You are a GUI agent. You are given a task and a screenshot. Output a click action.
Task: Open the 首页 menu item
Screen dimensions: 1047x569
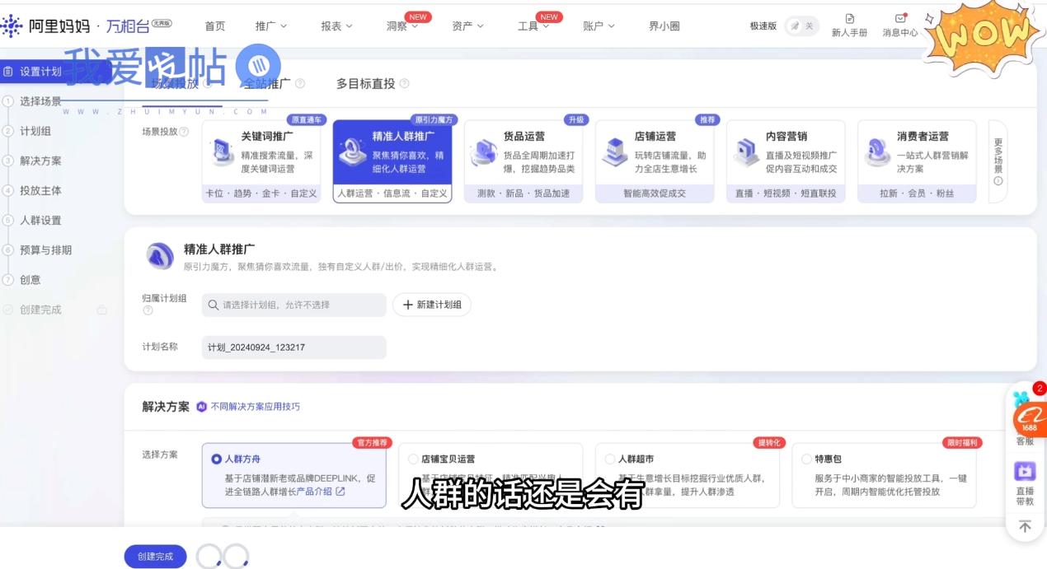pyautogui.click(x=215, y=26)
